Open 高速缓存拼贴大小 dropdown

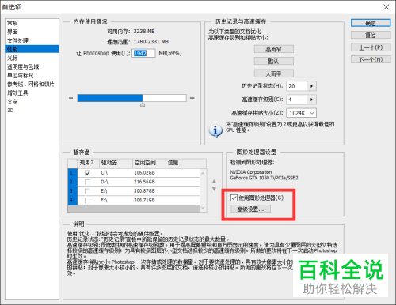coord(301,113)
